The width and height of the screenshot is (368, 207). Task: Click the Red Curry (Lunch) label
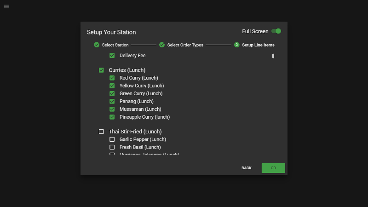point(139,78)
